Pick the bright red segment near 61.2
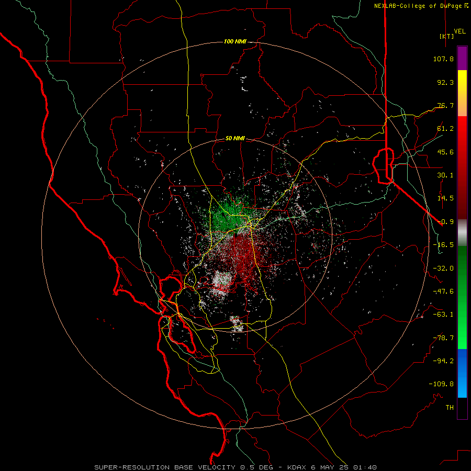Screen dimensions: 471x471 [462, 129]
